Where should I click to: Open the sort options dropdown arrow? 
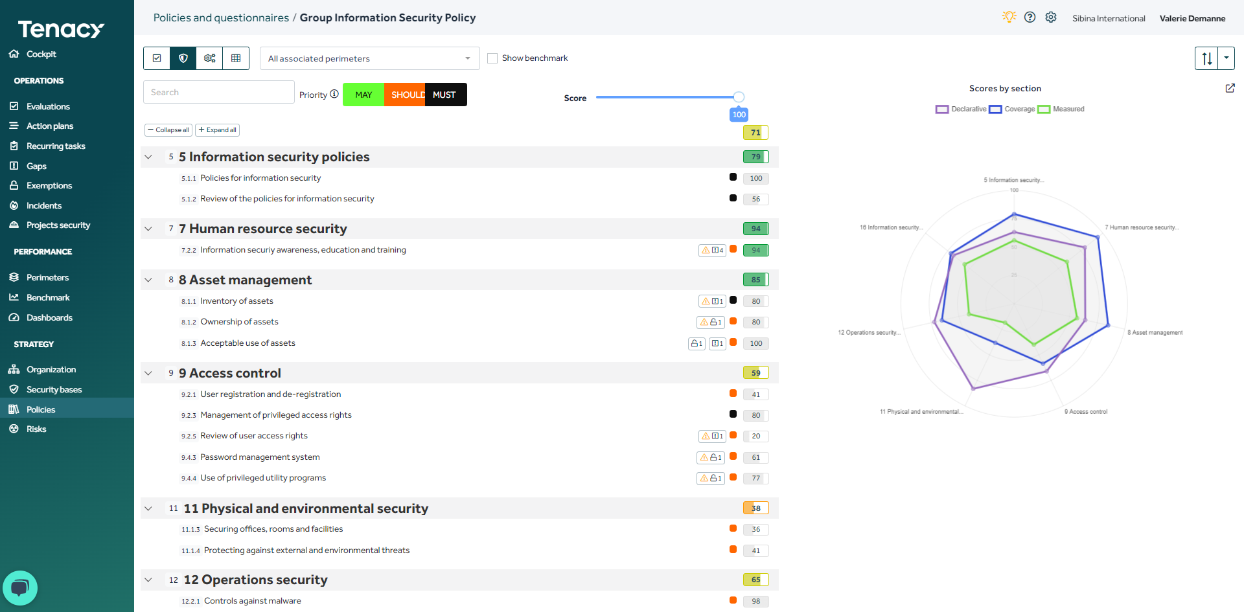1227,58
